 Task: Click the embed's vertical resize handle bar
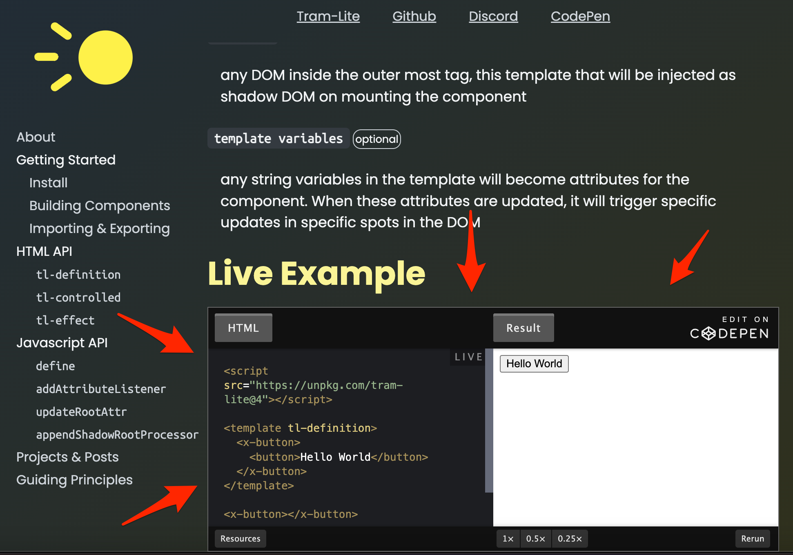pos(489,420)
